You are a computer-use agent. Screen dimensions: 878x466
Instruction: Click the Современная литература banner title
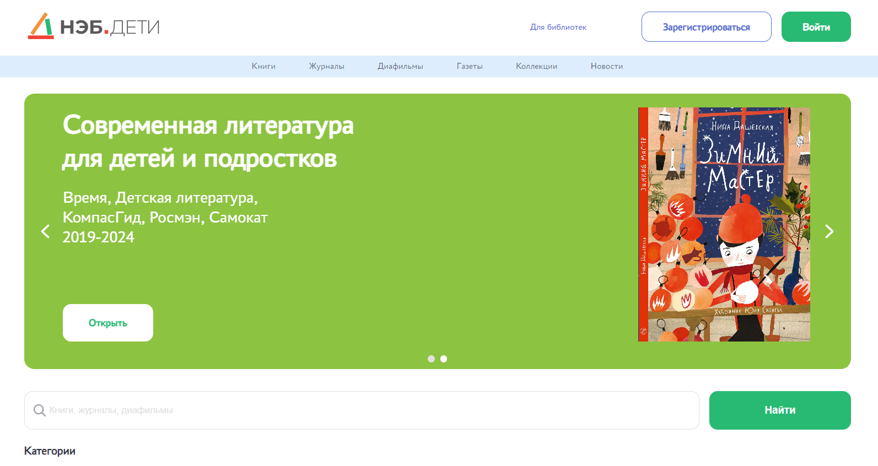click(208, 142)
